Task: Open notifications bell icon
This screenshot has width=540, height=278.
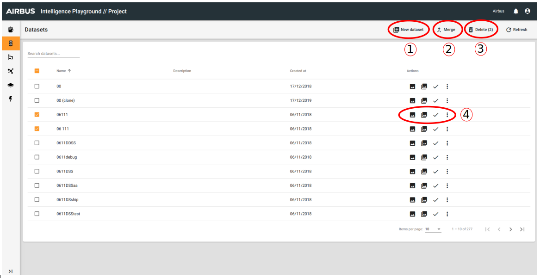Action: 515,12
